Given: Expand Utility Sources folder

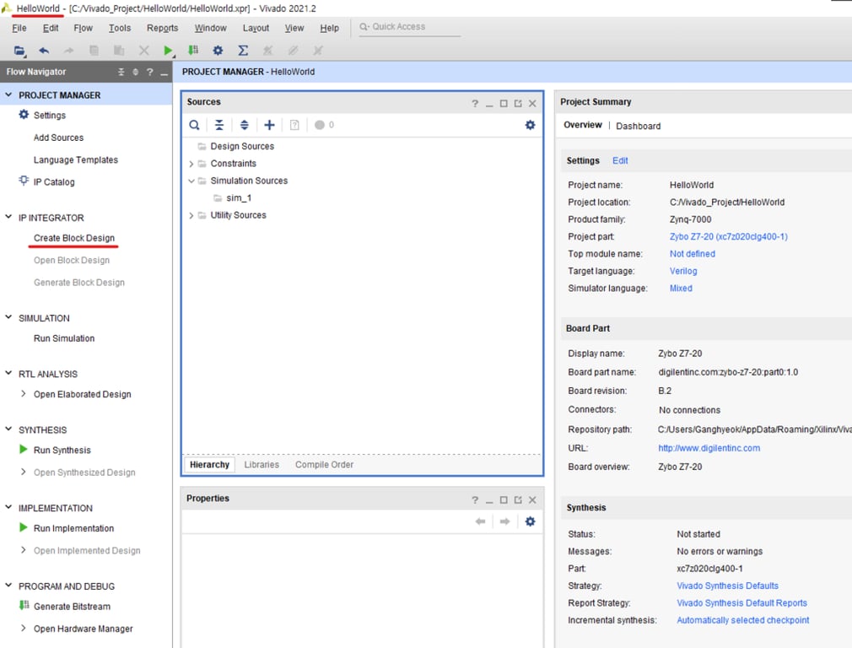Looking at the screenshot, I should point(191,216).
